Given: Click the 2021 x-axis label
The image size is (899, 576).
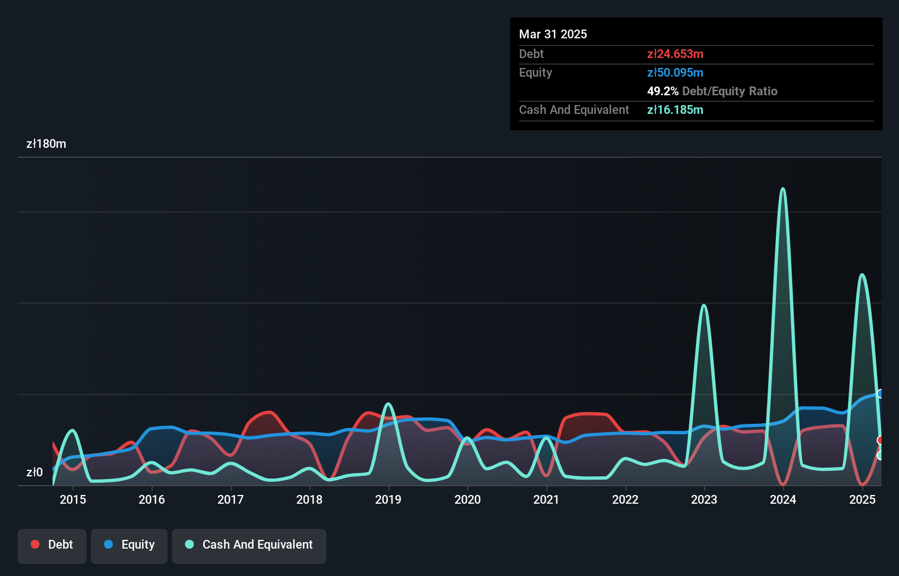Looking at the screenshot, I should point(546,499).
